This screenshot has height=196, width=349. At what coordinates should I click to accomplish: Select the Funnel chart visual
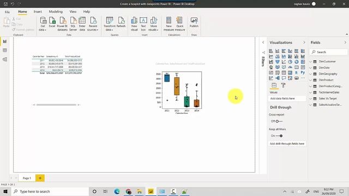[278, 62]
